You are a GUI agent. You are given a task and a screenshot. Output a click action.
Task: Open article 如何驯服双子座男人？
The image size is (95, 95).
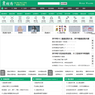(59, 51)
